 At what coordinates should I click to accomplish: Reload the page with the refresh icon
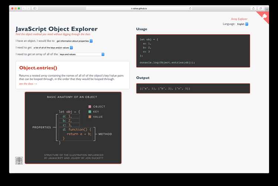coord(190,8)
